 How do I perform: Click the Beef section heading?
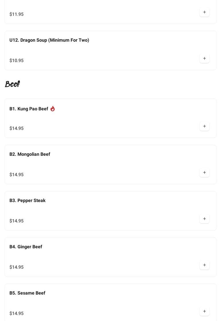coord(12,84)
